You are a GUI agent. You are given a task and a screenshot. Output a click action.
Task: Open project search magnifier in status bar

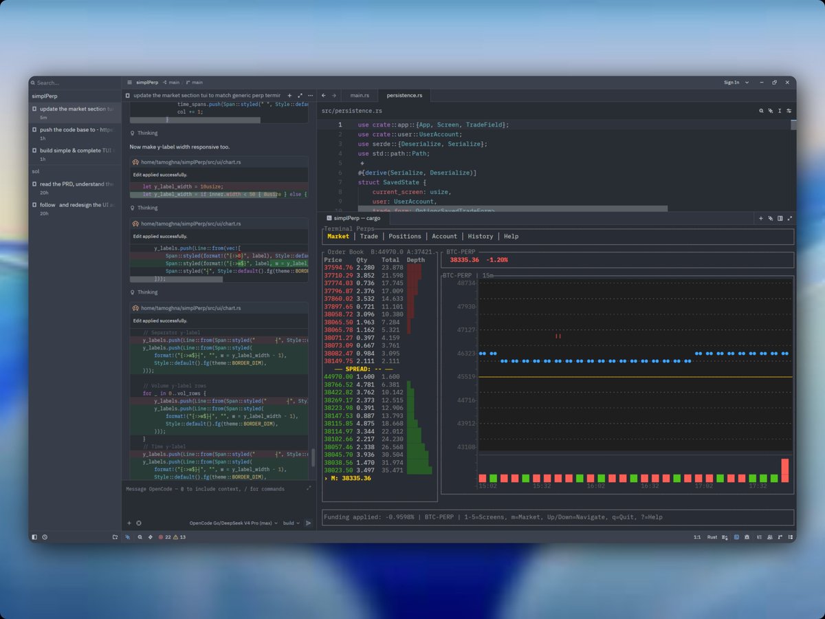tap(140, 536)
